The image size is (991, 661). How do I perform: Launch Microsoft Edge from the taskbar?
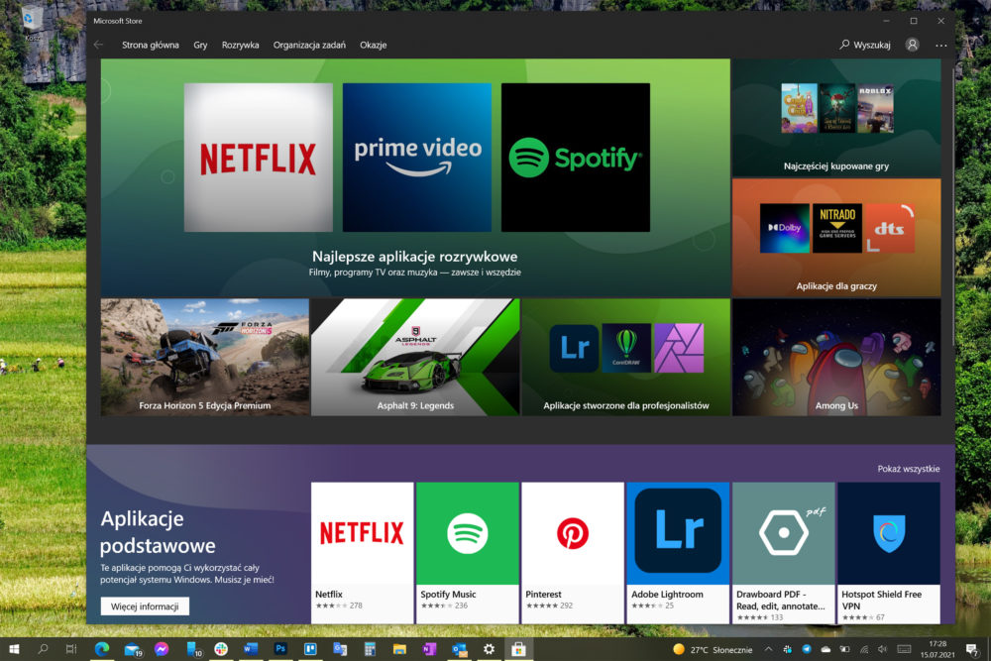click(102, 649)
